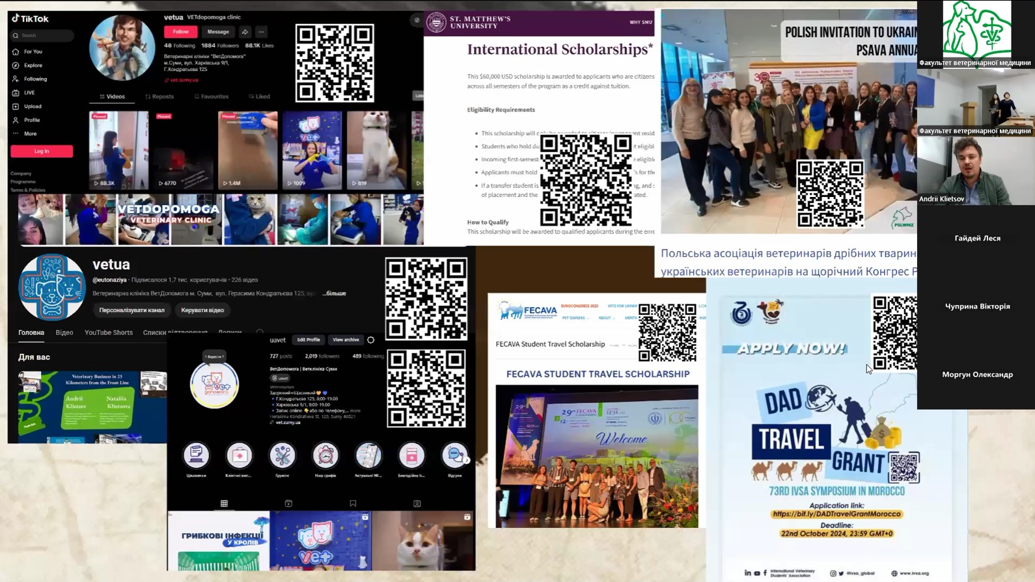This screenshot has width=1035, height=582.
Task: Click the vetua YouTube channel avatar
Action: coord(52,287)
